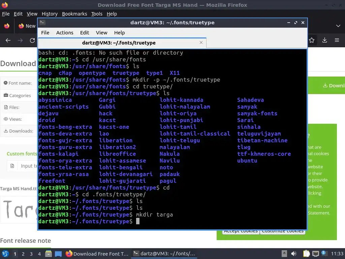Screen dimensions: 345x259
Task: Open Firefox Bookmarks menu
Action: click(74, 14)
